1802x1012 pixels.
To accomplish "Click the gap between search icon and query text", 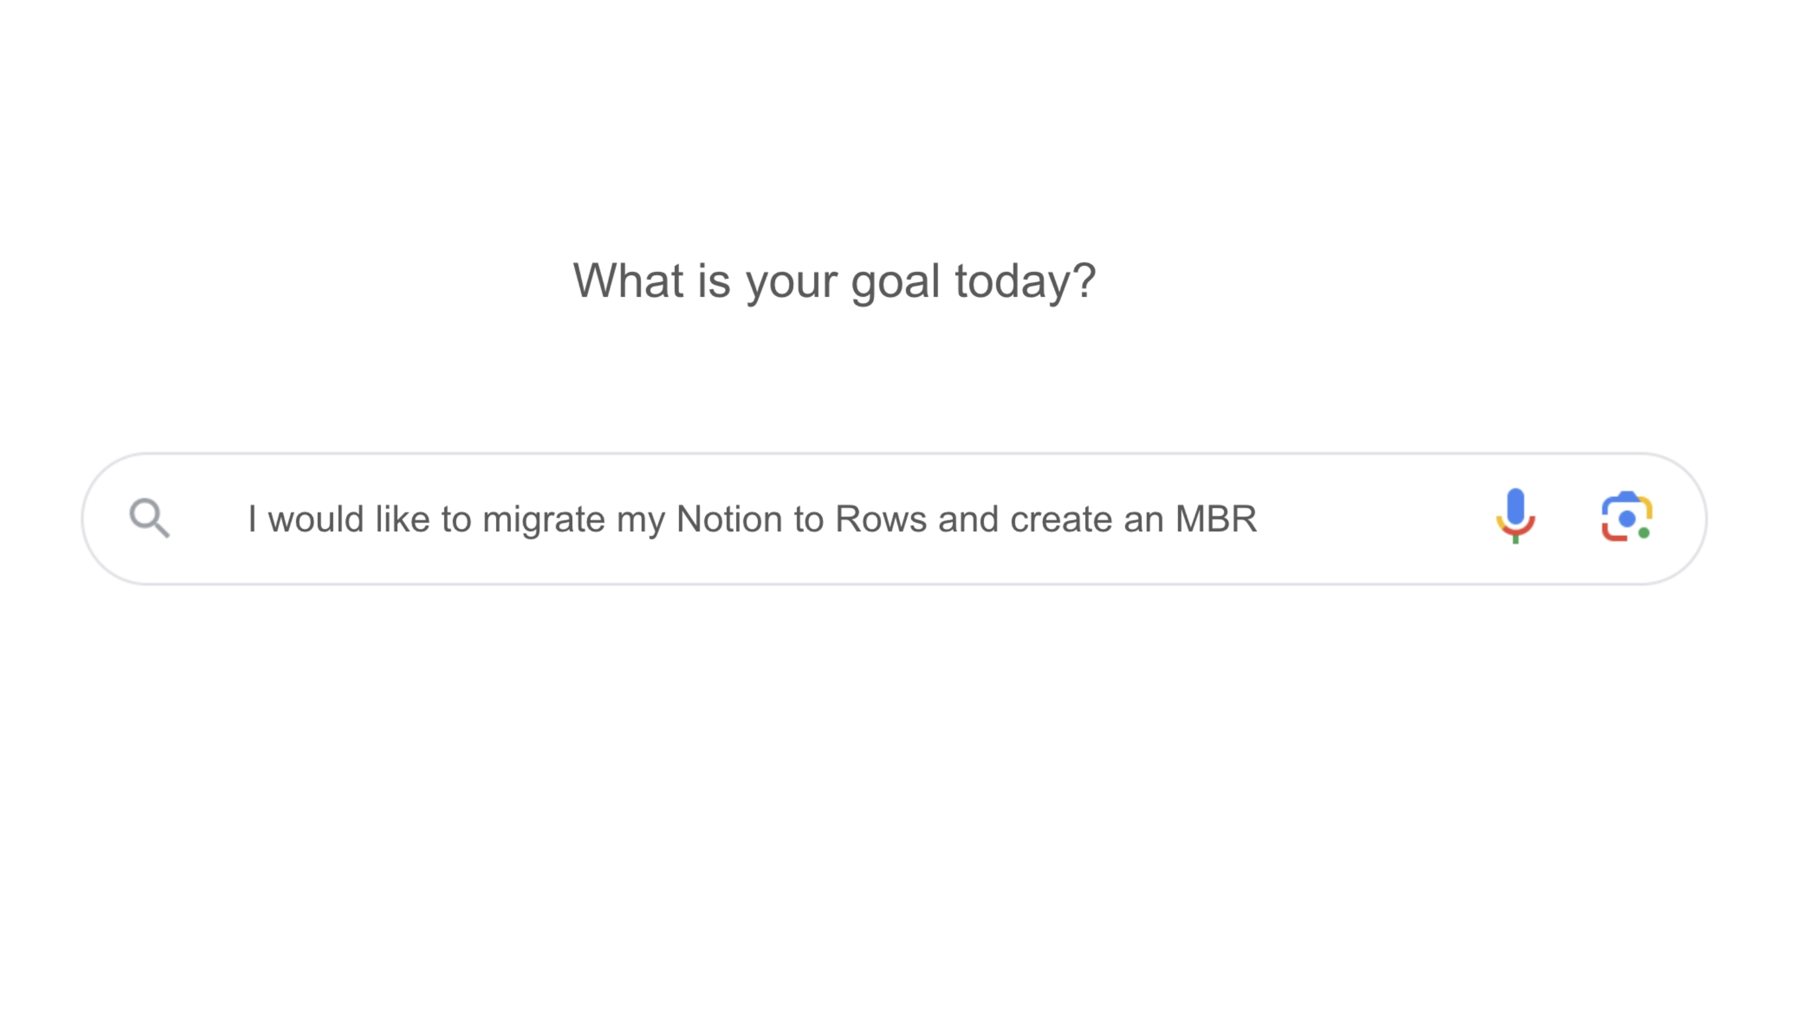I will click(x=209, y=519).
